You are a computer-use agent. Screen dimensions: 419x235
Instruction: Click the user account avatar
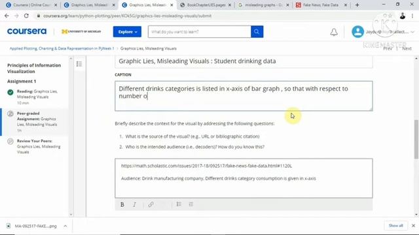[357, 32]
